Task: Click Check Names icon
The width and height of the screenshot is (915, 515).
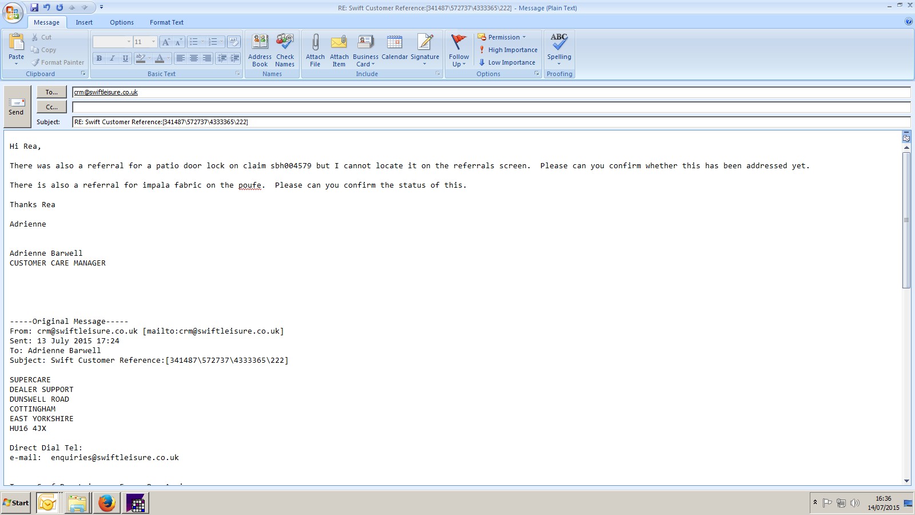Action: (x=285, y=50)
